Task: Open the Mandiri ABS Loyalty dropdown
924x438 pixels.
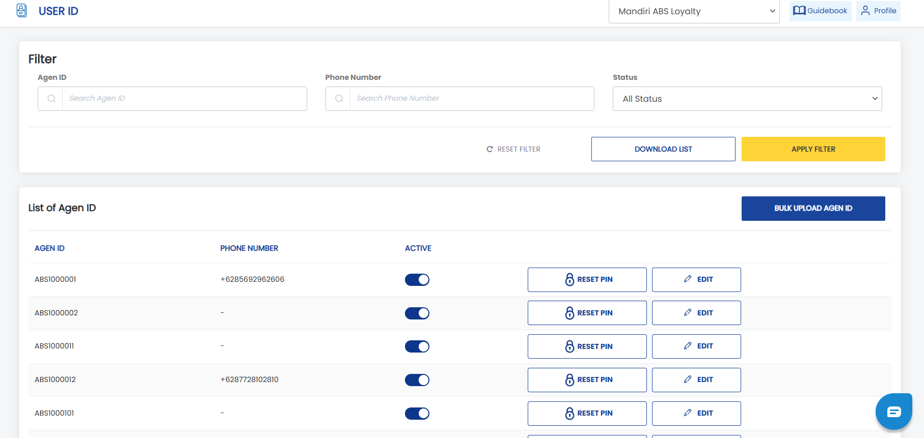Action: click(694, 11)
